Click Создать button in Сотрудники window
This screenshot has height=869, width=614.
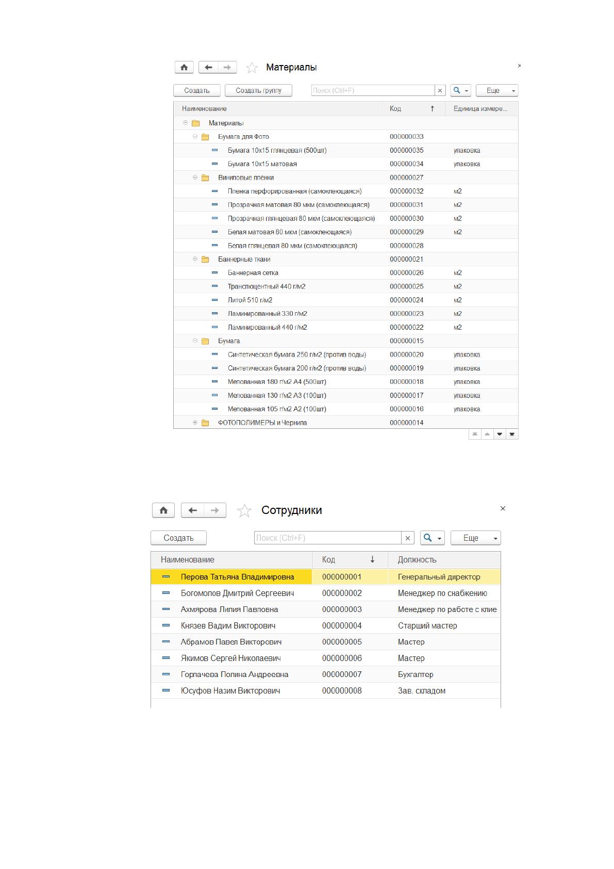pyautogui.click(x=178, y=538)
